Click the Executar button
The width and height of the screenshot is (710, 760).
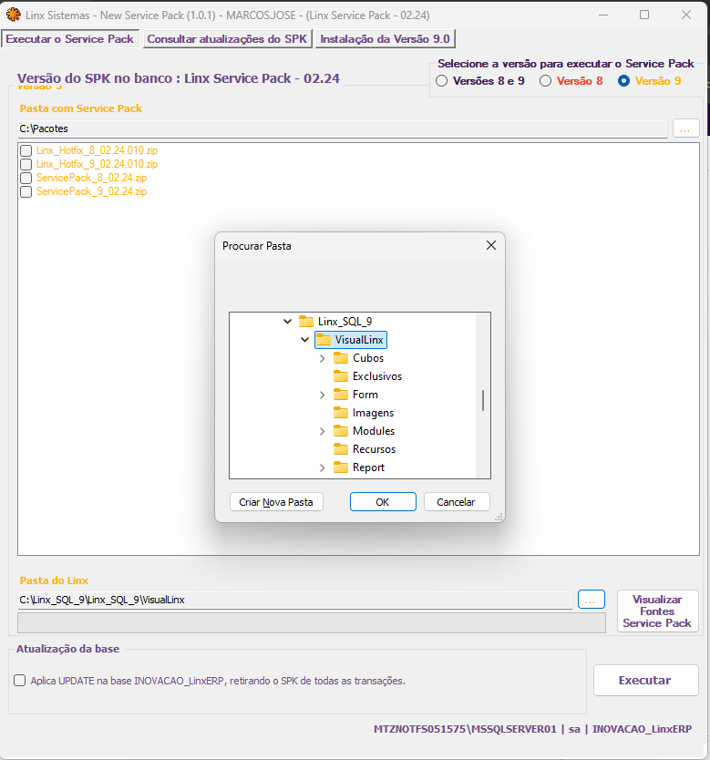tap(645, 680)
